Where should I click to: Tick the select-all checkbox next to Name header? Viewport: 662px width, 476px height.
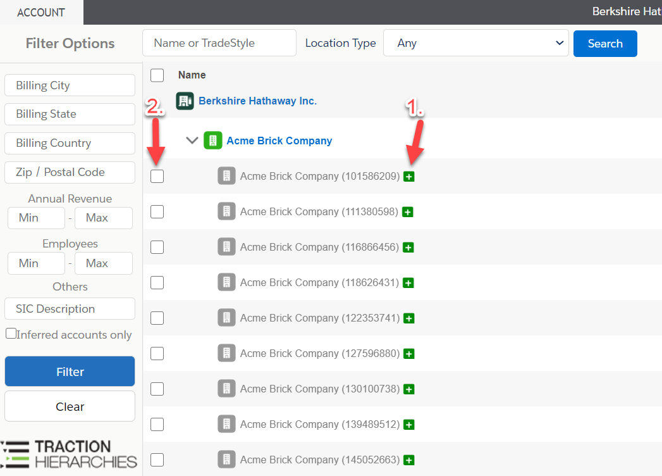(157, 75)
